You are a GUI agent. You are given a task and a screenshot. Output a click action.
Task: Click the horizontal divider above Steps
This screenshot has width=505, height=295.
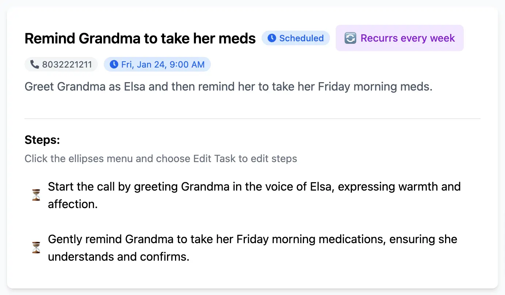tap(252, 119)
